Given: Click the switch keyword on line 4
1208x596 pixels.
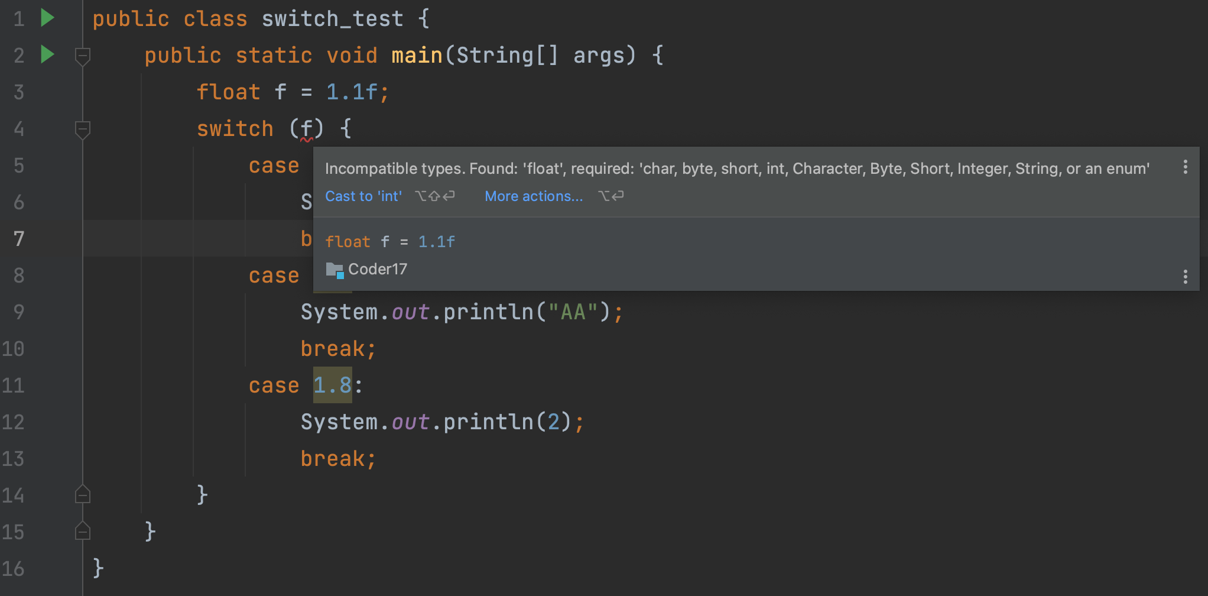Looking at the screenshot, I should [x=235, y=128].
